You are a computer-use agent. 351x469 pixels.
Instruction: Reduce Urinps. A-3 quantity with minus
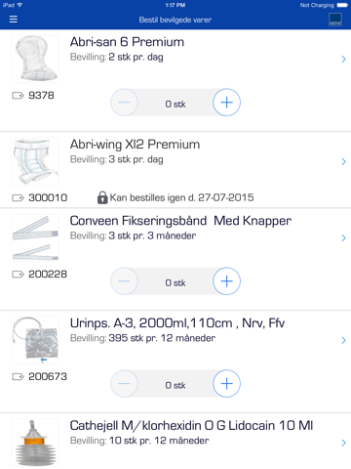tap(124, 383)
